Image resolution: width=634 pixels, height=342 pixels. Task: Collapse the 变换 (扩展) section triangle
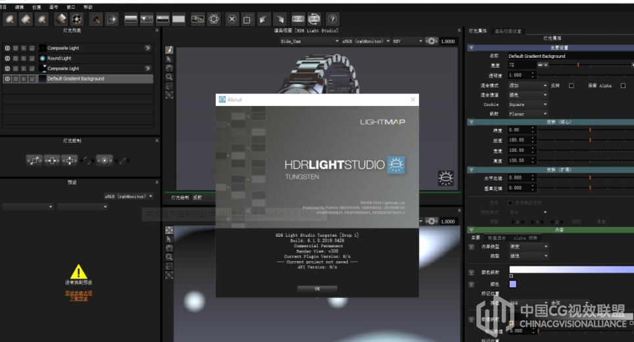[471, 170]
